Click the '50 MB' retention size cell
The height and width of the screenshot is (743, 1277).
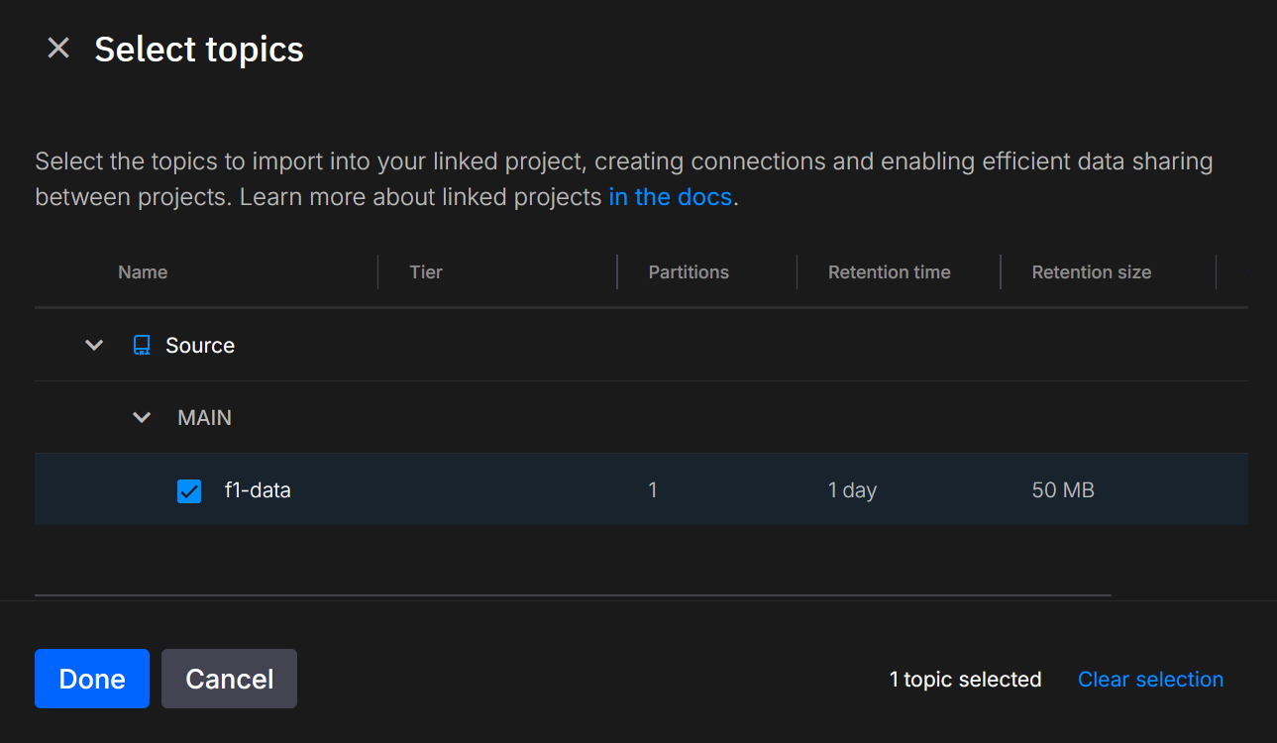[x=1063, y=490]
